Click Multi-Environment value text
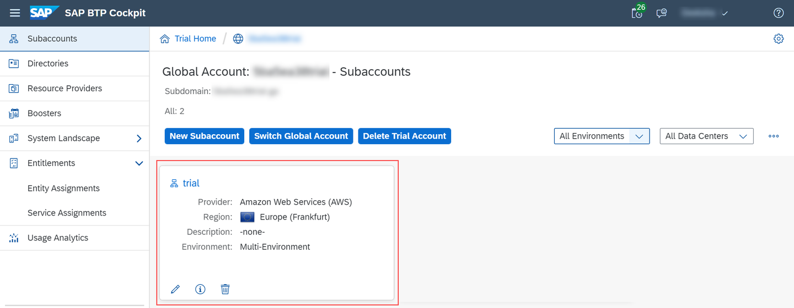This screenshot has height=308, width=794. point(275,246)
